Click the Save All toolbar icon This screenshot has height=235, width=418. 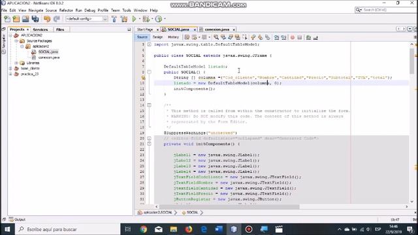coord(35,19)
